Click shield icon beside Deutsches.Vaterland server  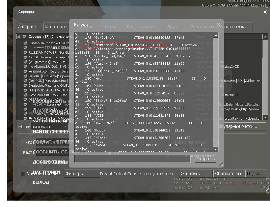(x=25, y=86)
